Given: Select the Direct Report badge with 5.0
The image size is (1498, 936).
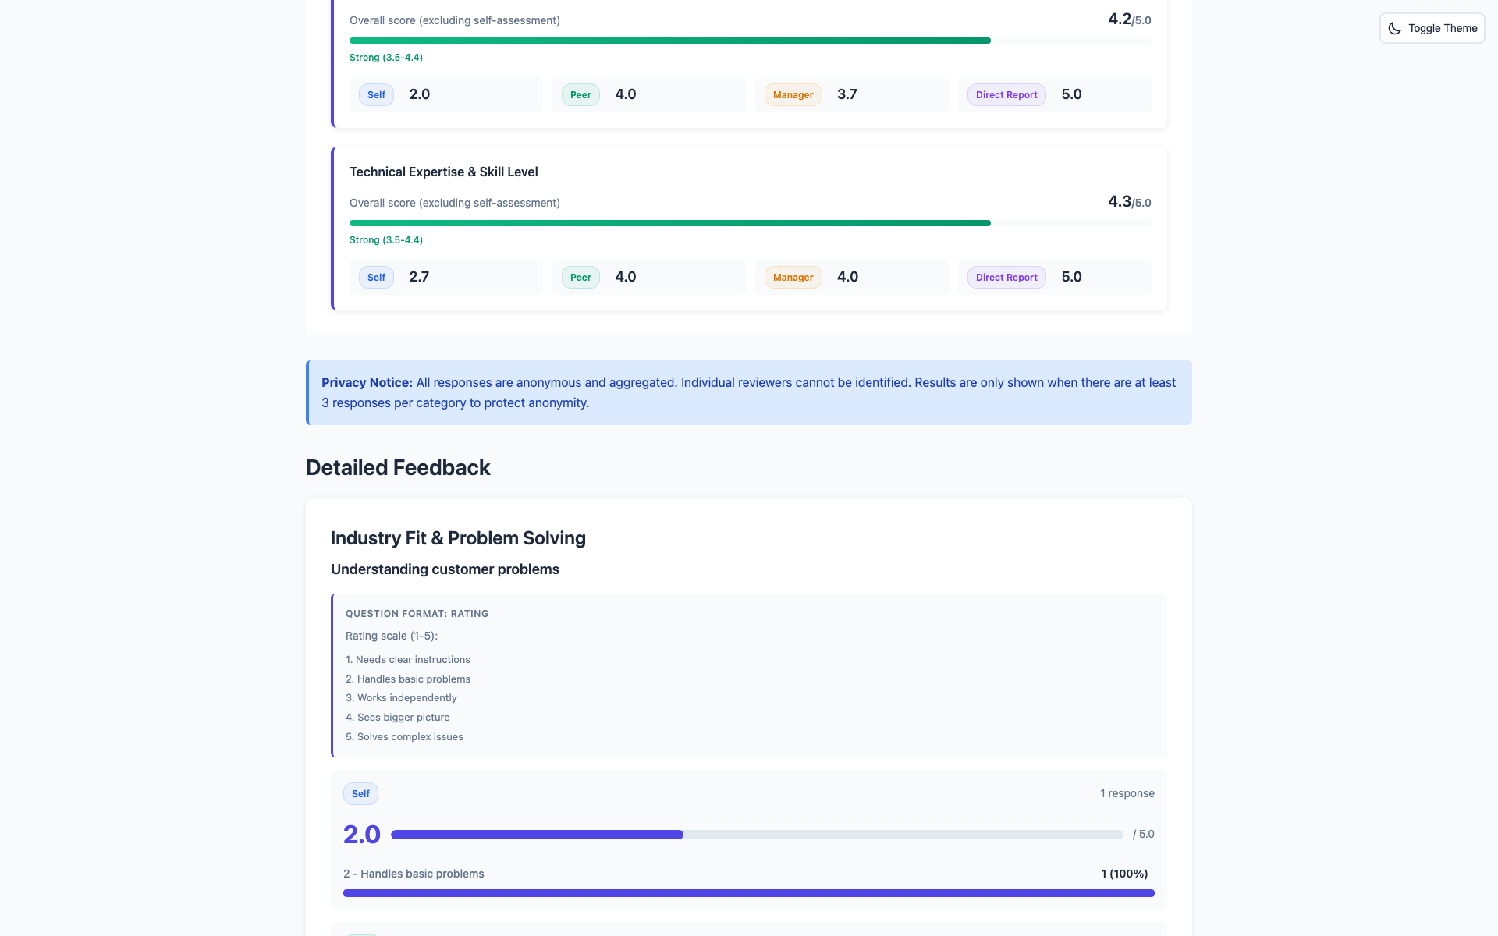Looking at the screenshot, I should 1006,94.
